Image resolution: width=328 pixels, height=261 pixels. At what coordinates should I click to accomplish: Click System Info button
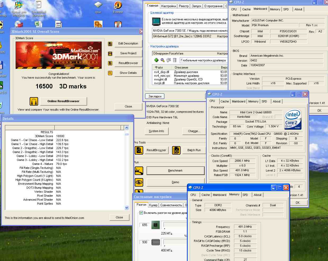[156, 131]
